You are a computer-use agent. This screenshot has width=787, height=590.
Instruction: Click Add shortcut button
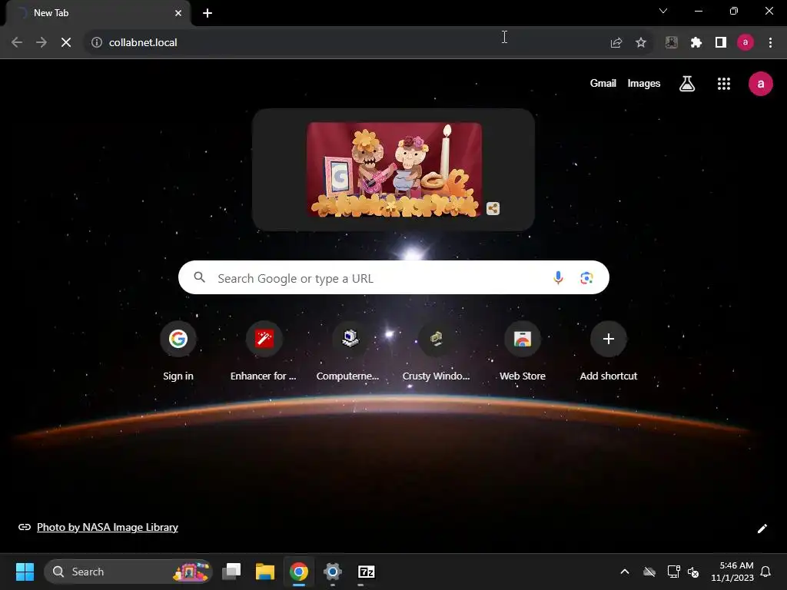(609, 351)
